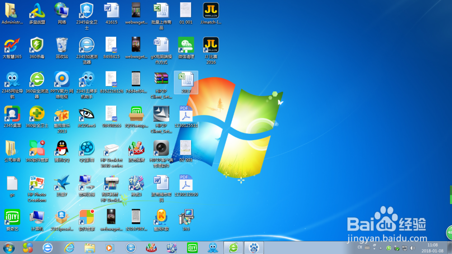The image size is (452, 254).
Task: Select the 2345安全卫士 desktop icon
Action: 86,16
